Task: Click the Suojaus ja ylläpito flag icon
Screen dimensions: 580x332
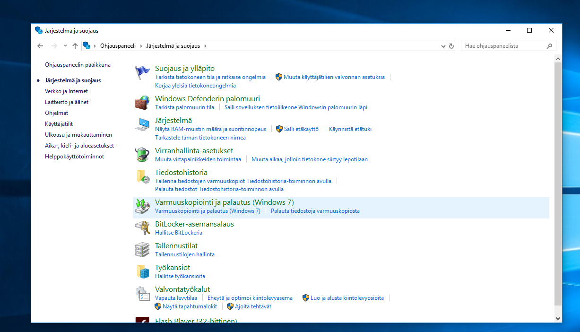Action: tap(142, 72)
